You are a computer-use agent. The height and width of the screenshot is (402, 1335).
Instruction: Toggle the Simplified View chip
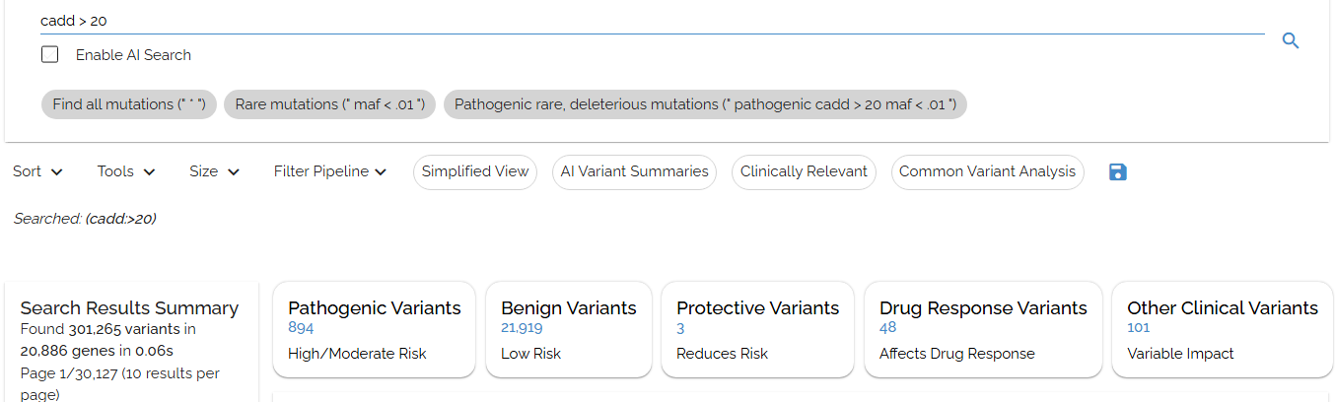pyautogui.click(x=475, y=171)
